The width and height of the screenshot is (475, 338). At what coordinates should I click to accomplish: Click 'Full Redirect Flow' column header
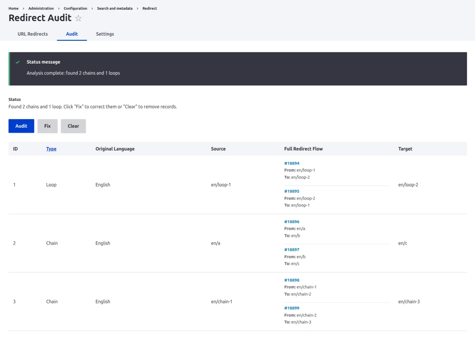click(x=303, y=149)
